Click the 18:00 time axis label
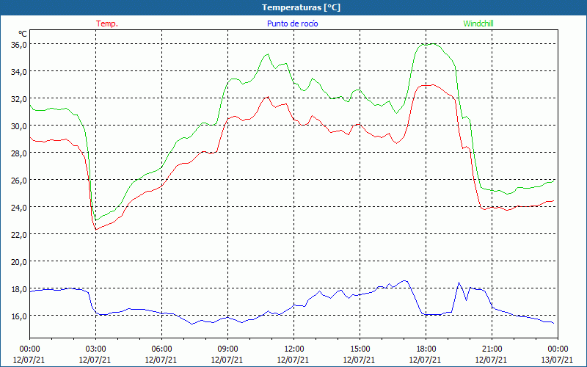Image resolution: width=587 pixels, height=367 pixels. (426, 349)
